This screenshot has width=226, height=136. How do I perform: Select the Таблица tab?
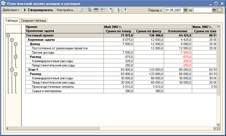point(11,21)
